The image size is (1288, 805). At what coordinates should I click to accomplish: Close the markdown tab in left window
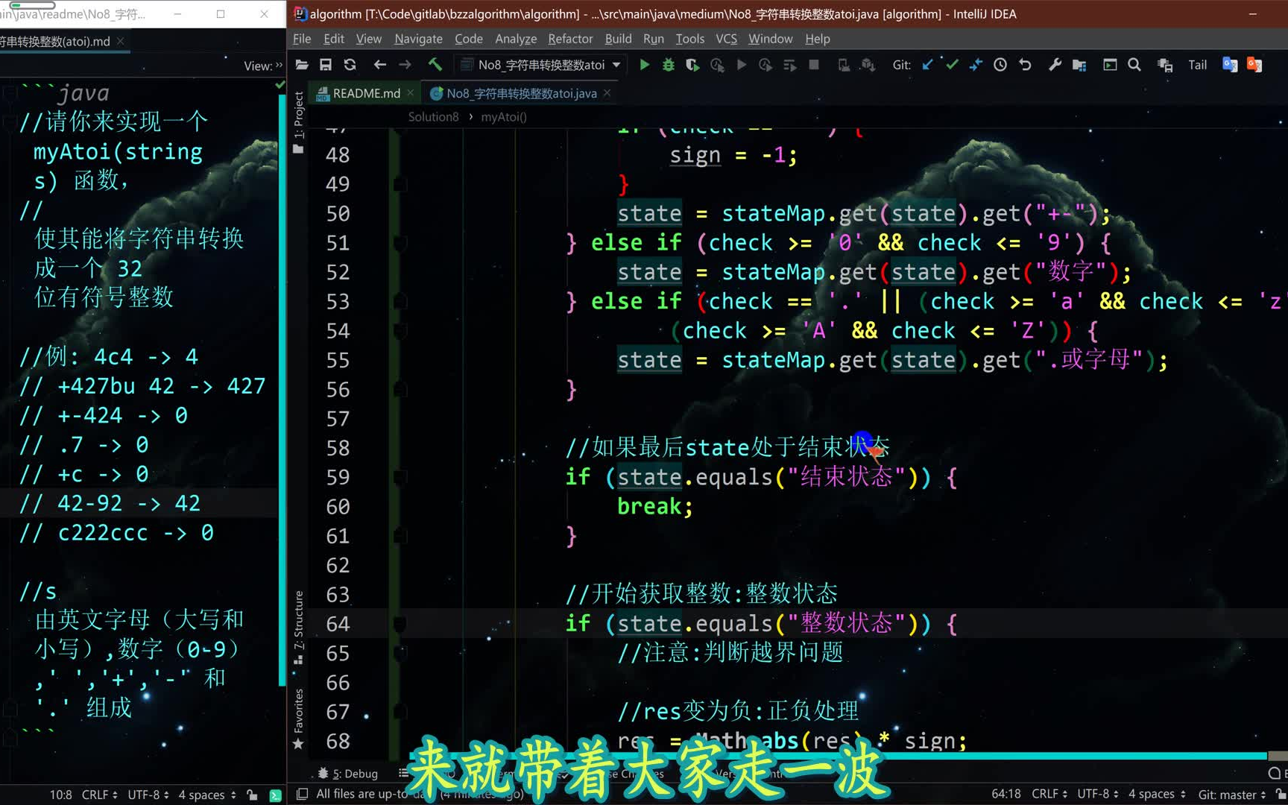pos(120,41)
